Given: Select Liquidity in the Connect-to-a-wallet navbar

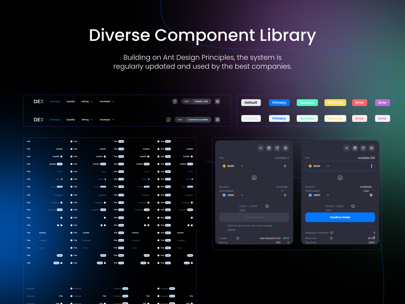Looking at the screenshot, I should 71,120.
